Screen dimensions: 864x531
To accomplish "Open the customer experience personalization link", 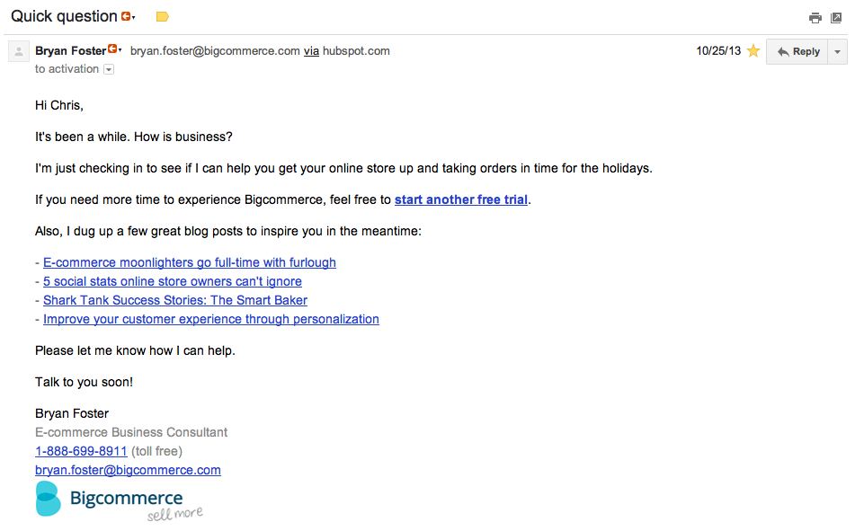I will tap(210, 319).
